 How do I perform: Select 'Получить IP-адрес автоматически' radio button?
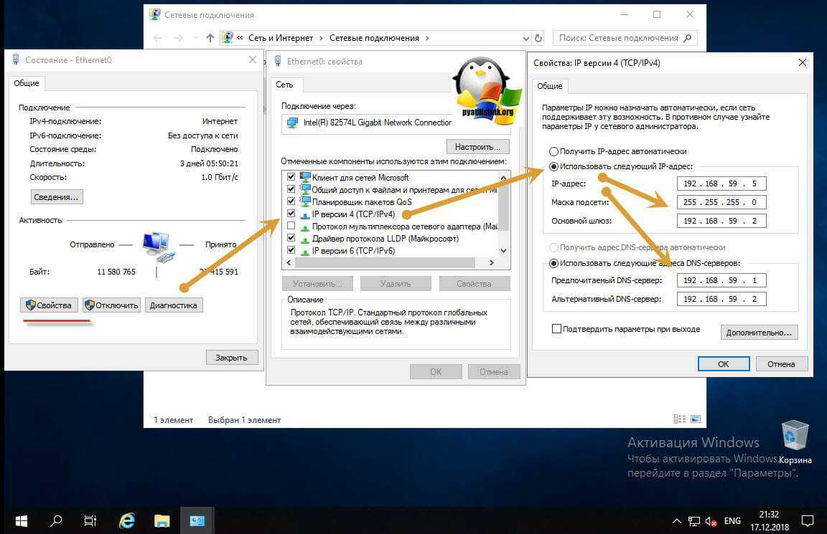pos(553,152)
